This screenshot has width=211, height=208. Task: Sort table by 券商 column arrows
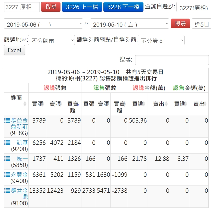coord(25,104)
